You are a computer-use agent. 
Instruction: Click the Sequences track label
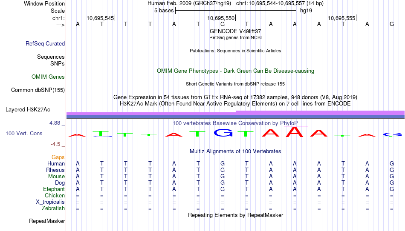tap(51, 57)
